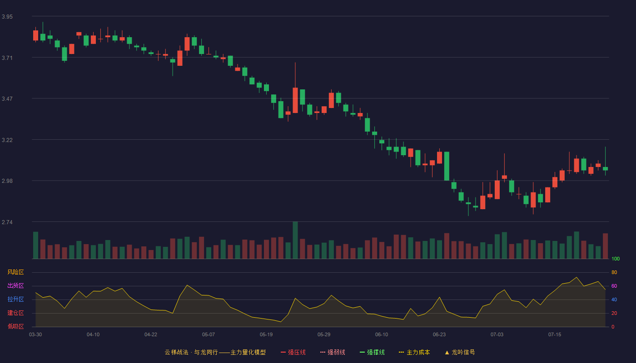Toggle the 主力成本 legend entry

coord(414,352)
